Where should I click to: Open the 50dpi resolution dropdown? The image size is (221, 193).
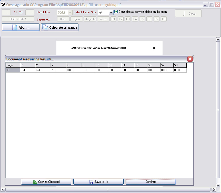tap(70, 12)
